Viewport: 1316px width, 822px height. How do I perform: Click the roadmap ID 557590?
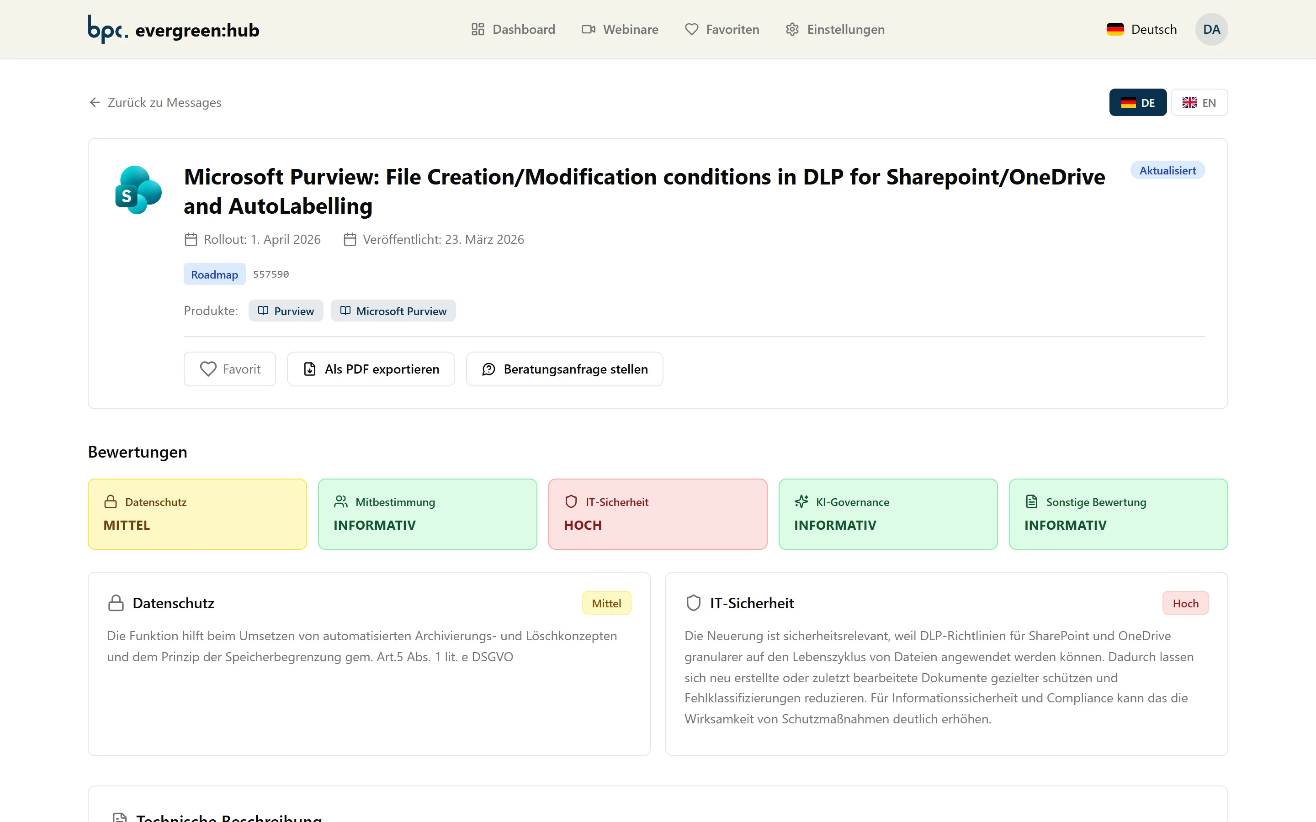click(271, 274)
